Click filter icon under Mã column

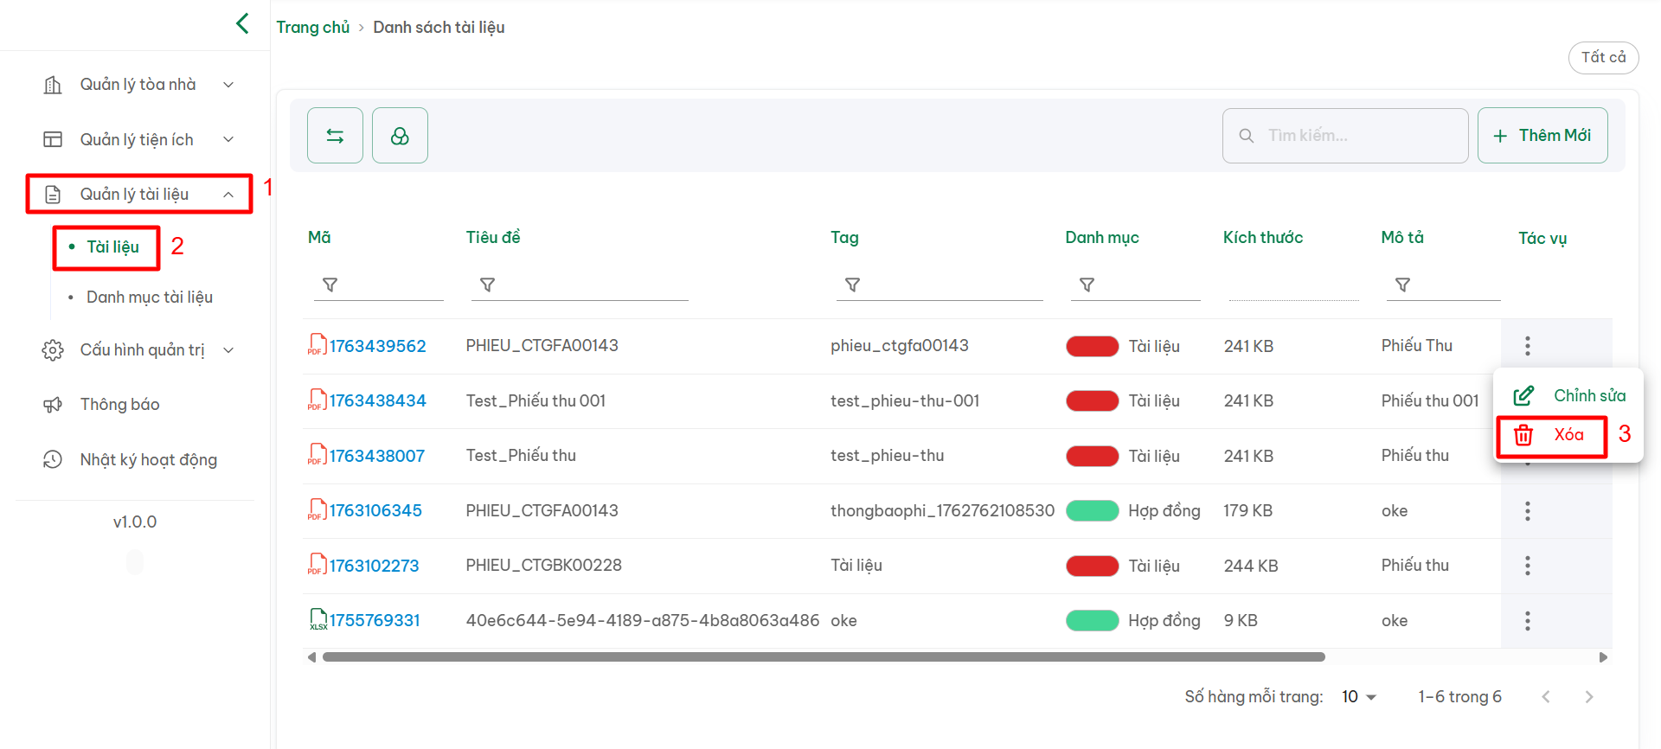[330, 285]
